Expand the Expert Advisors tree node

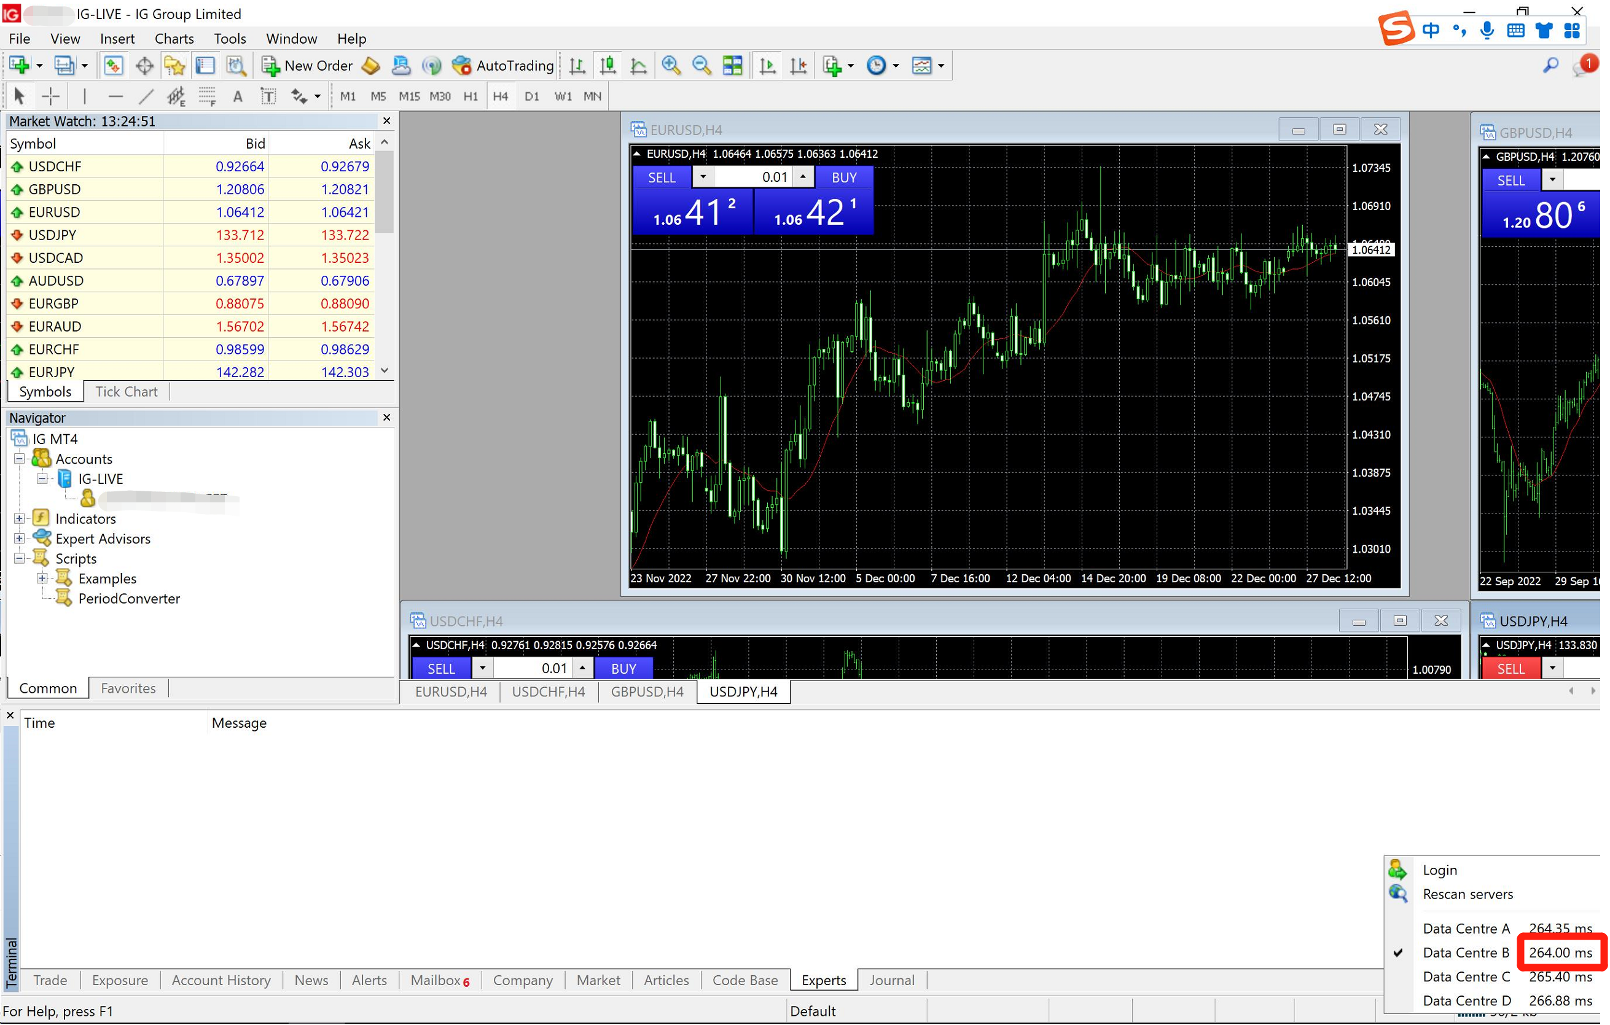coord(20,539)
